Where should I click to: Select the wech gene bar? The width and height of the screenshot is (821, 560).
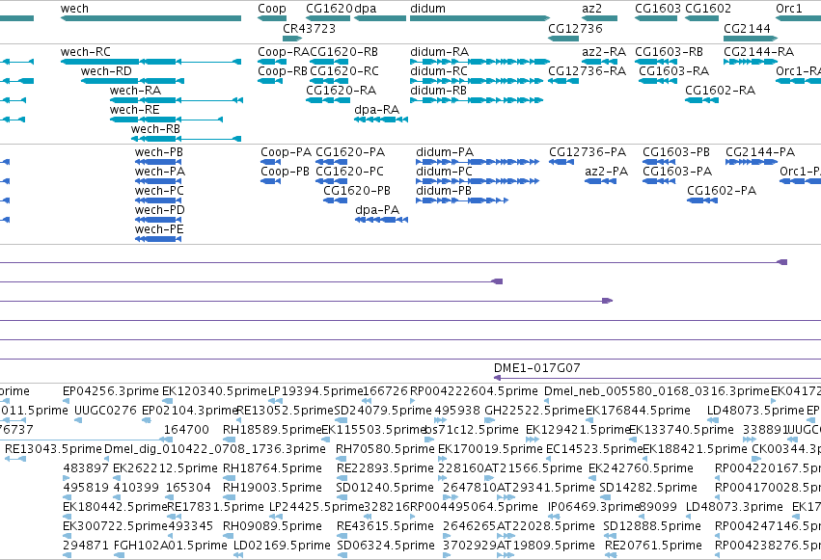point(151,18)
